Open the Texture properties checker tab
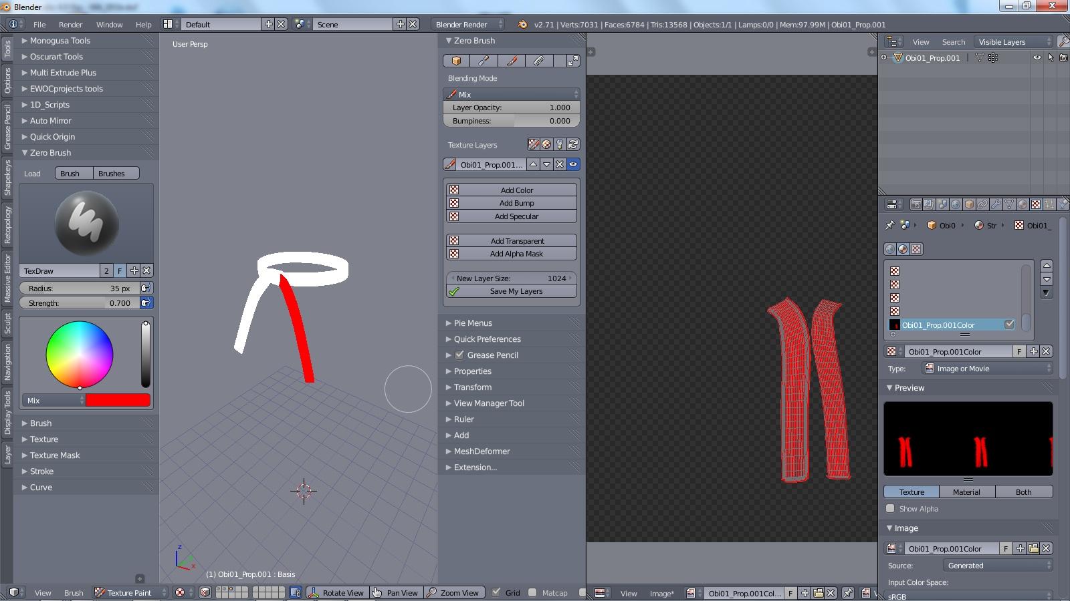The height and width of the screenshot is (601, 1070). click(x=1036, y=204)
